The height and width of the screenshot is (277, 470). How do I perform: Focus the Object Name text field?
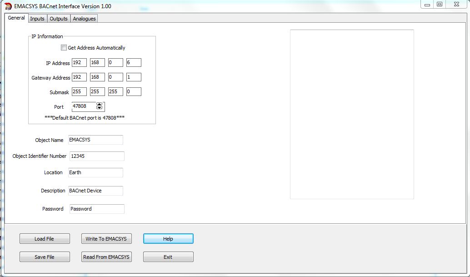[95, 140]
